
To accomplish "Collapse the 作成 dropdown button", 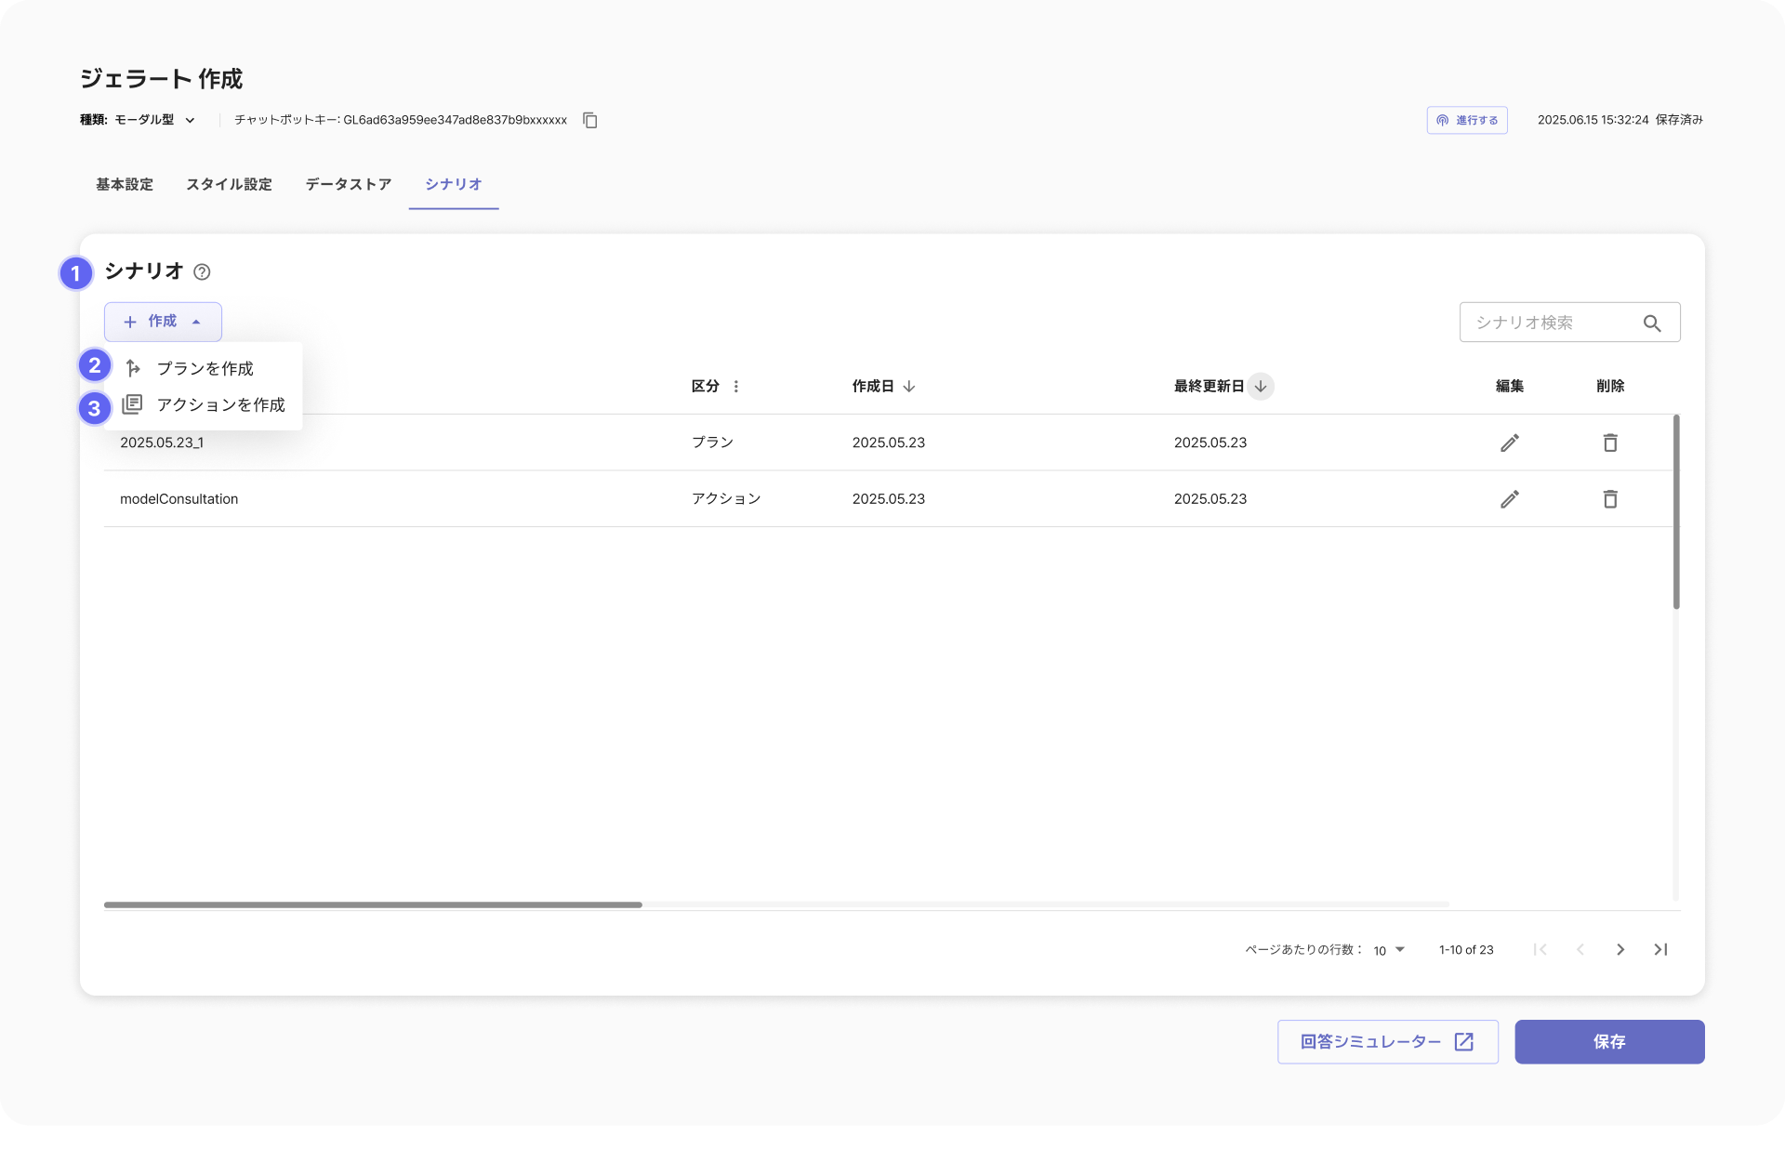I will coord(163,322).
